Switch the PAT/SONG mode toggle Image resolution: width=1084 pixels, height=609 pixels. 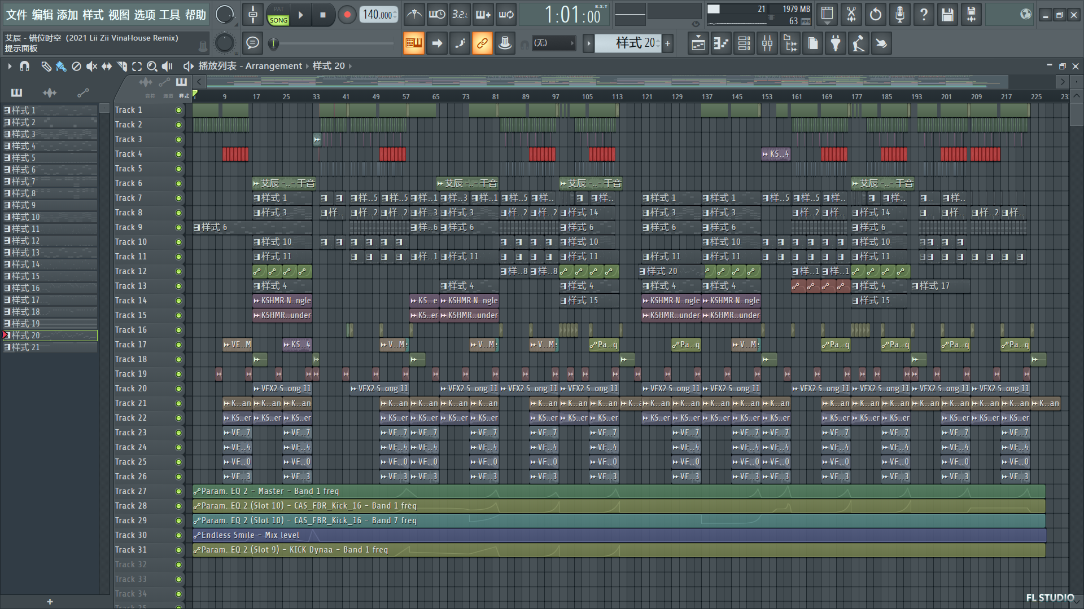278,15
